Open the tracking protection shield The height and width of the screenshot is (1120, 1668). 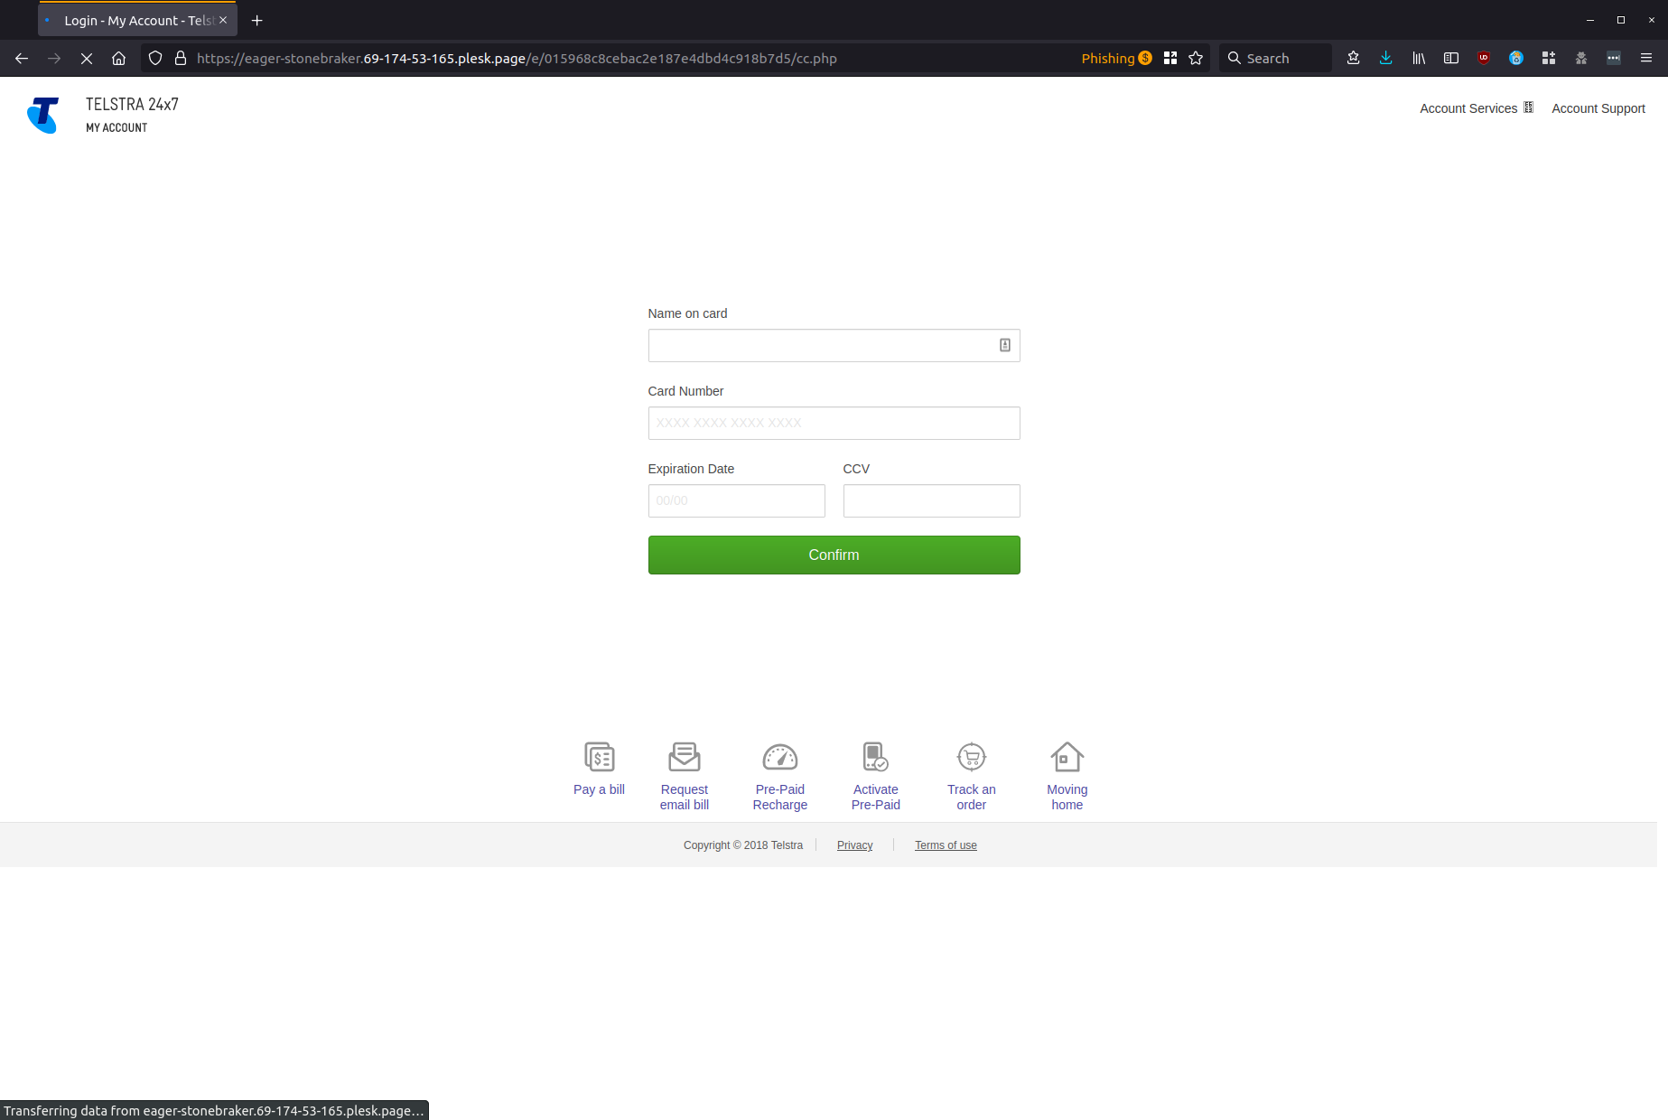155,58
